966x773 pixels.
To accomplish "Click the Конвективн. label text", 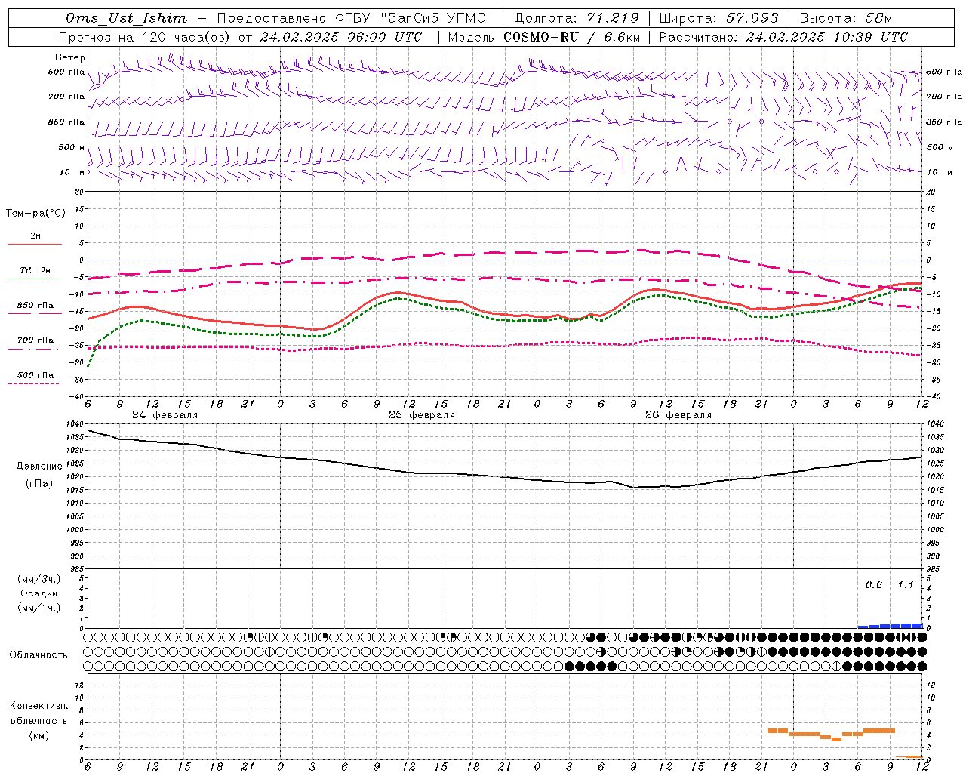I will pos(39,706).
